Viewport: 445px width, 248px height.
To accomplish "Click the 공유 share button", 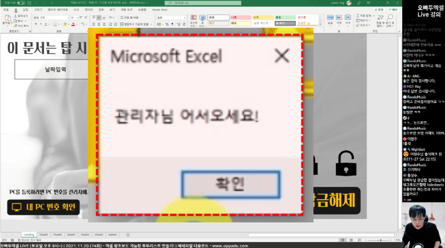I will point(379,9).
